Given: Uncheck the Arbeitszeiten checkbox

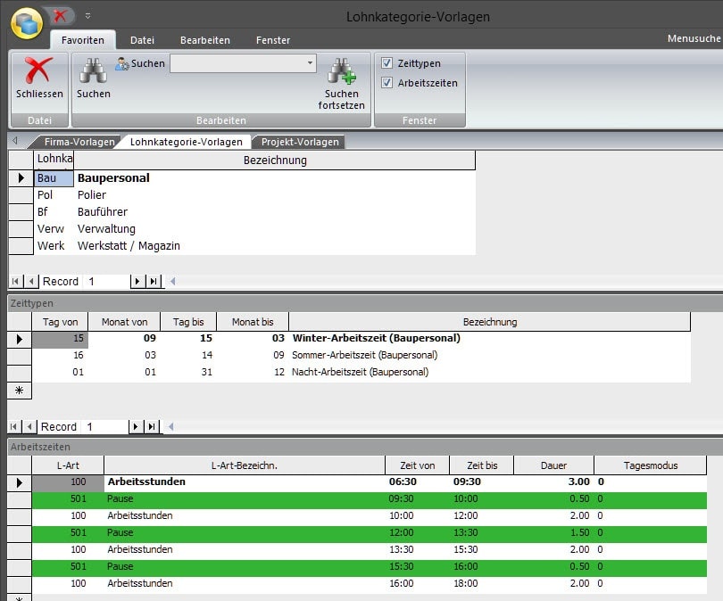Looking at the screenshot, I should tap(386, 83).
